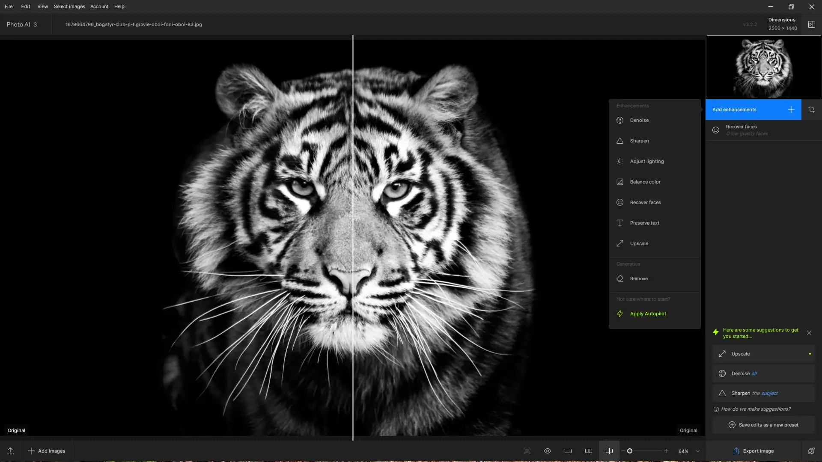
Task: Select the crop tool icon
Action: [811, 110]
